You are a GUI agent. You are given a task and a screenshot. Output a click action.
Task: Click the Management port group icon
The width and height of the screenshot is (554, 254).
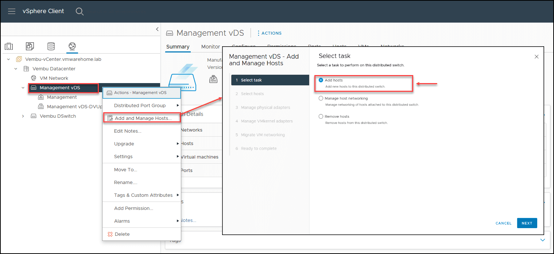click(x=41, y=97)
